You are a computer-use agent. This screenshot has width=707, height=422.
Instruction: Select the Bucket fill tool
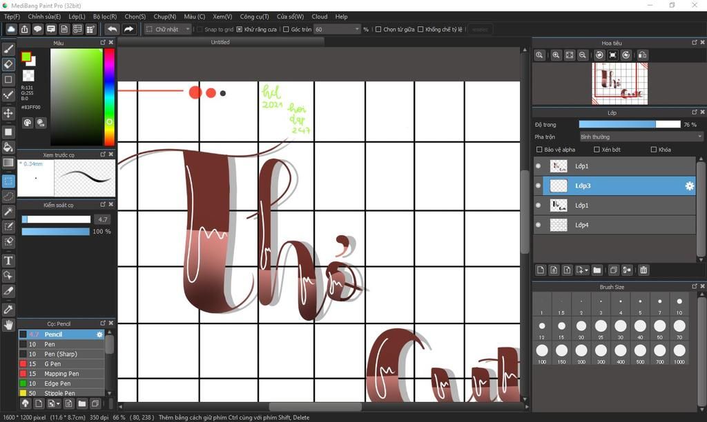(8, 148)
